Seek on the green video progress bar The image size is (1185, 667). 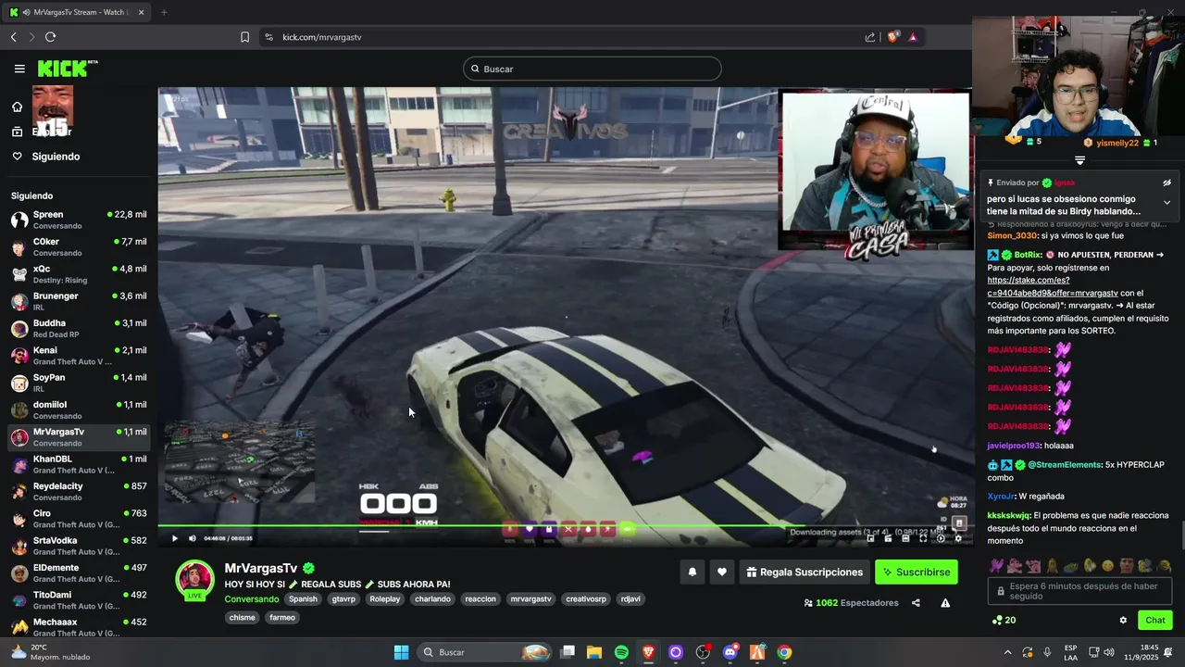pos(565,525)
